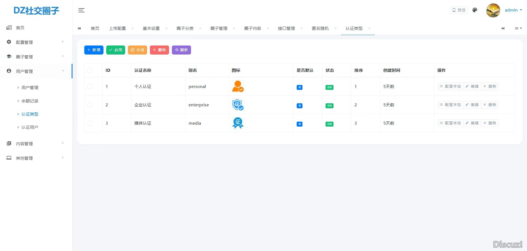Open 认证用户 in the sidebar

point(30,127)
